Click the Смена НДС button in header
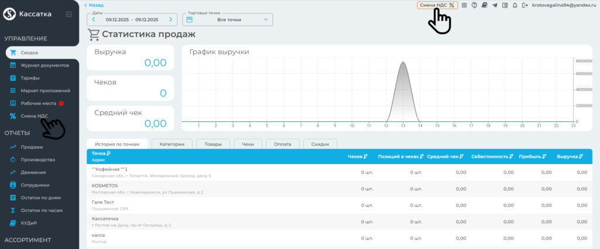The height and width of the screenshot is (249, 600). [437, 5]
